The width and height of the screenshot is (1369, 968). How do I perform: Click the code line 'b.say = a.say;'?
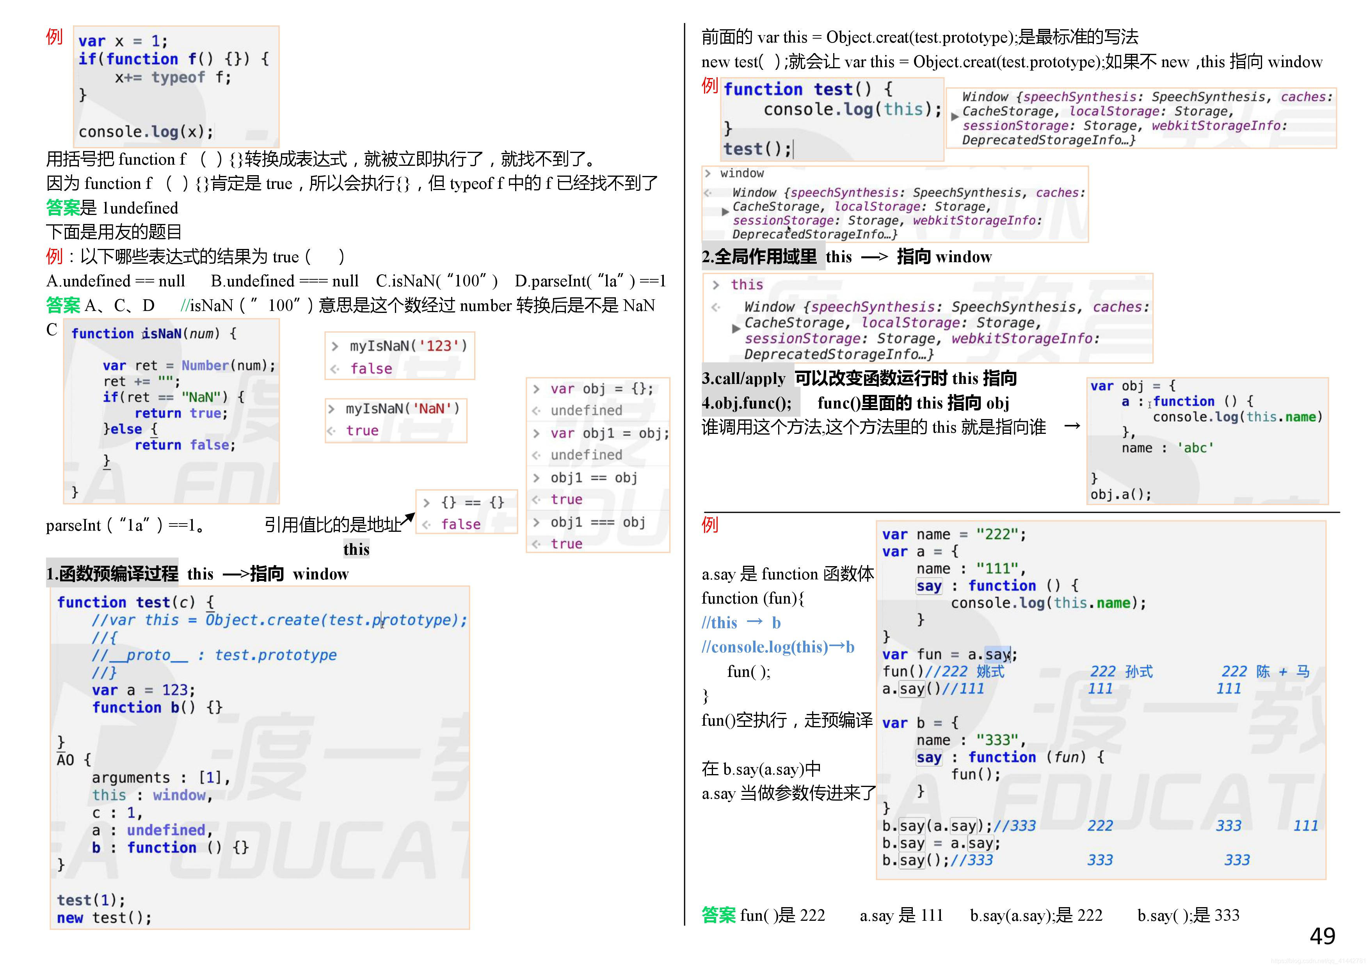(942, 844)
